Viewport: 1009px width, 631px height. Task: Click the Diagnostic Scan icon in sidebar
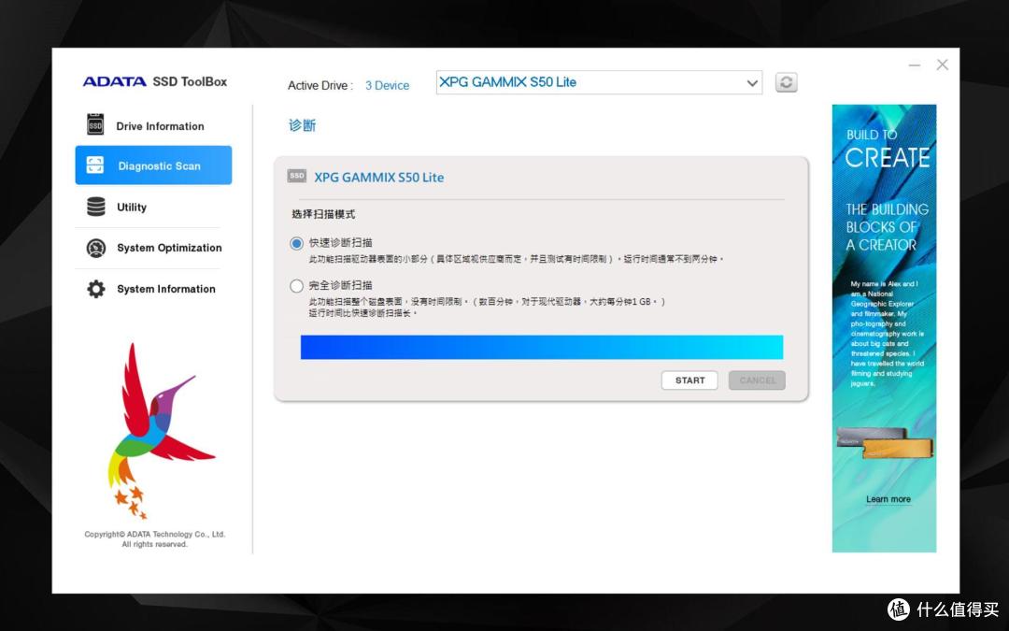94,165
